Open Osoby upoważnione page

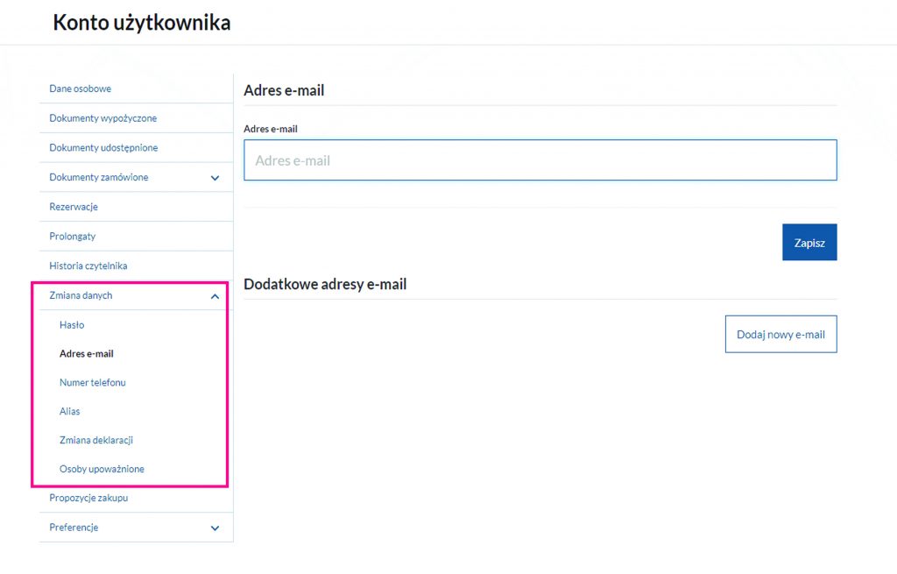(x=102, y=469)
